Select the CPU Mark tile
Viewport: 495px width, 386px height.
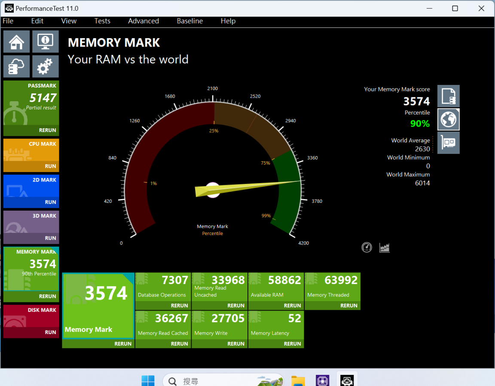[x=31, y=150]
